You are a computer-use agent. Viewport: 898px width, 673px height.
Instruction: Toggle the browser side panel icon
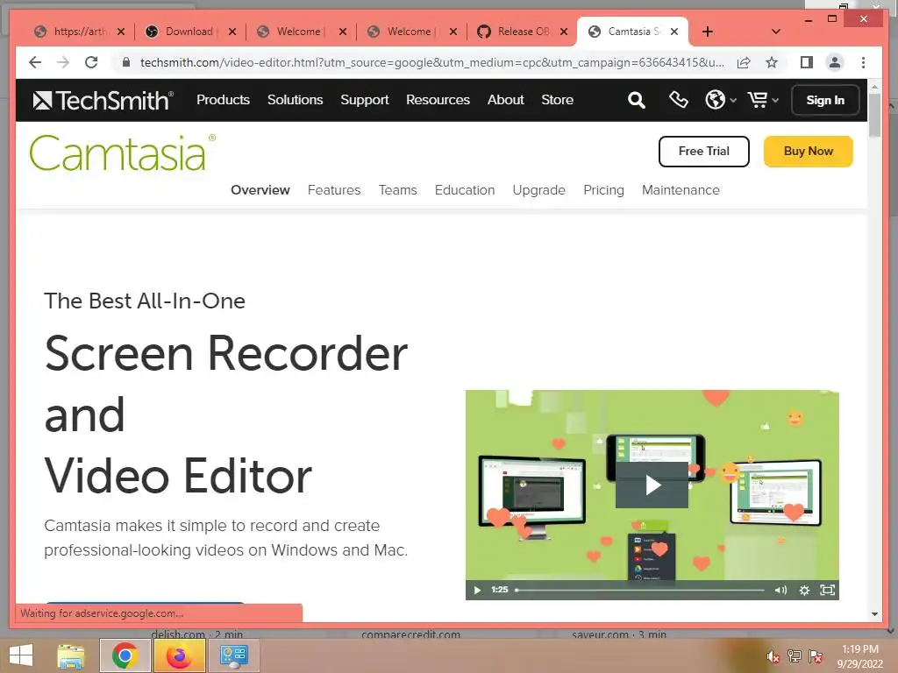point(807,62)
